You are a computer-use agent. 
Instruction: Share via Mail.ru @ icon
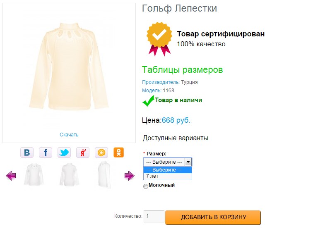[101, 153]
